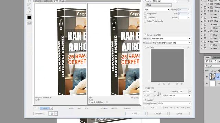
Task: Open the Optimize menu icon next to Preset
Action: tap(188, 1)
